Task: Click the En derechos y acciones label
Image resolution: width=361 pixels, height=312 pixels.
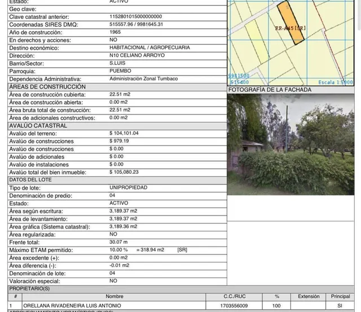Action: [40, 40]
